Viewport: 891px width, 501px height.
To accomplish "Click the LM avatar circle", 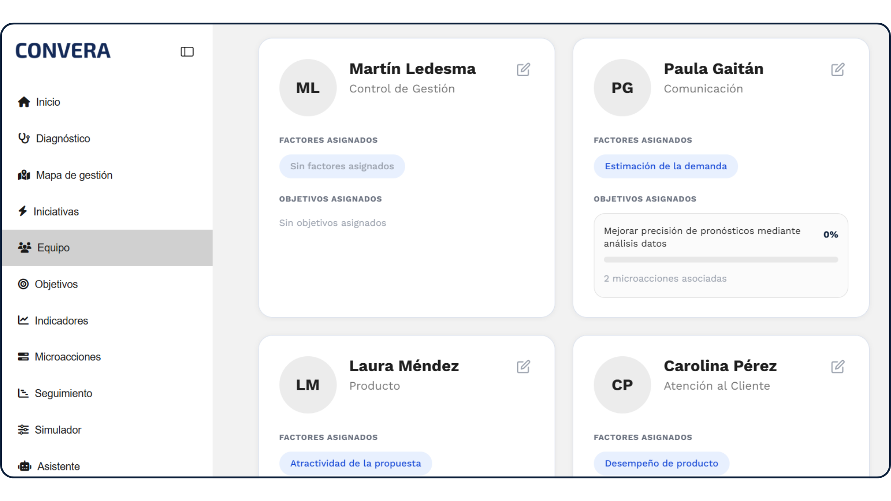I will pos(308,385).
